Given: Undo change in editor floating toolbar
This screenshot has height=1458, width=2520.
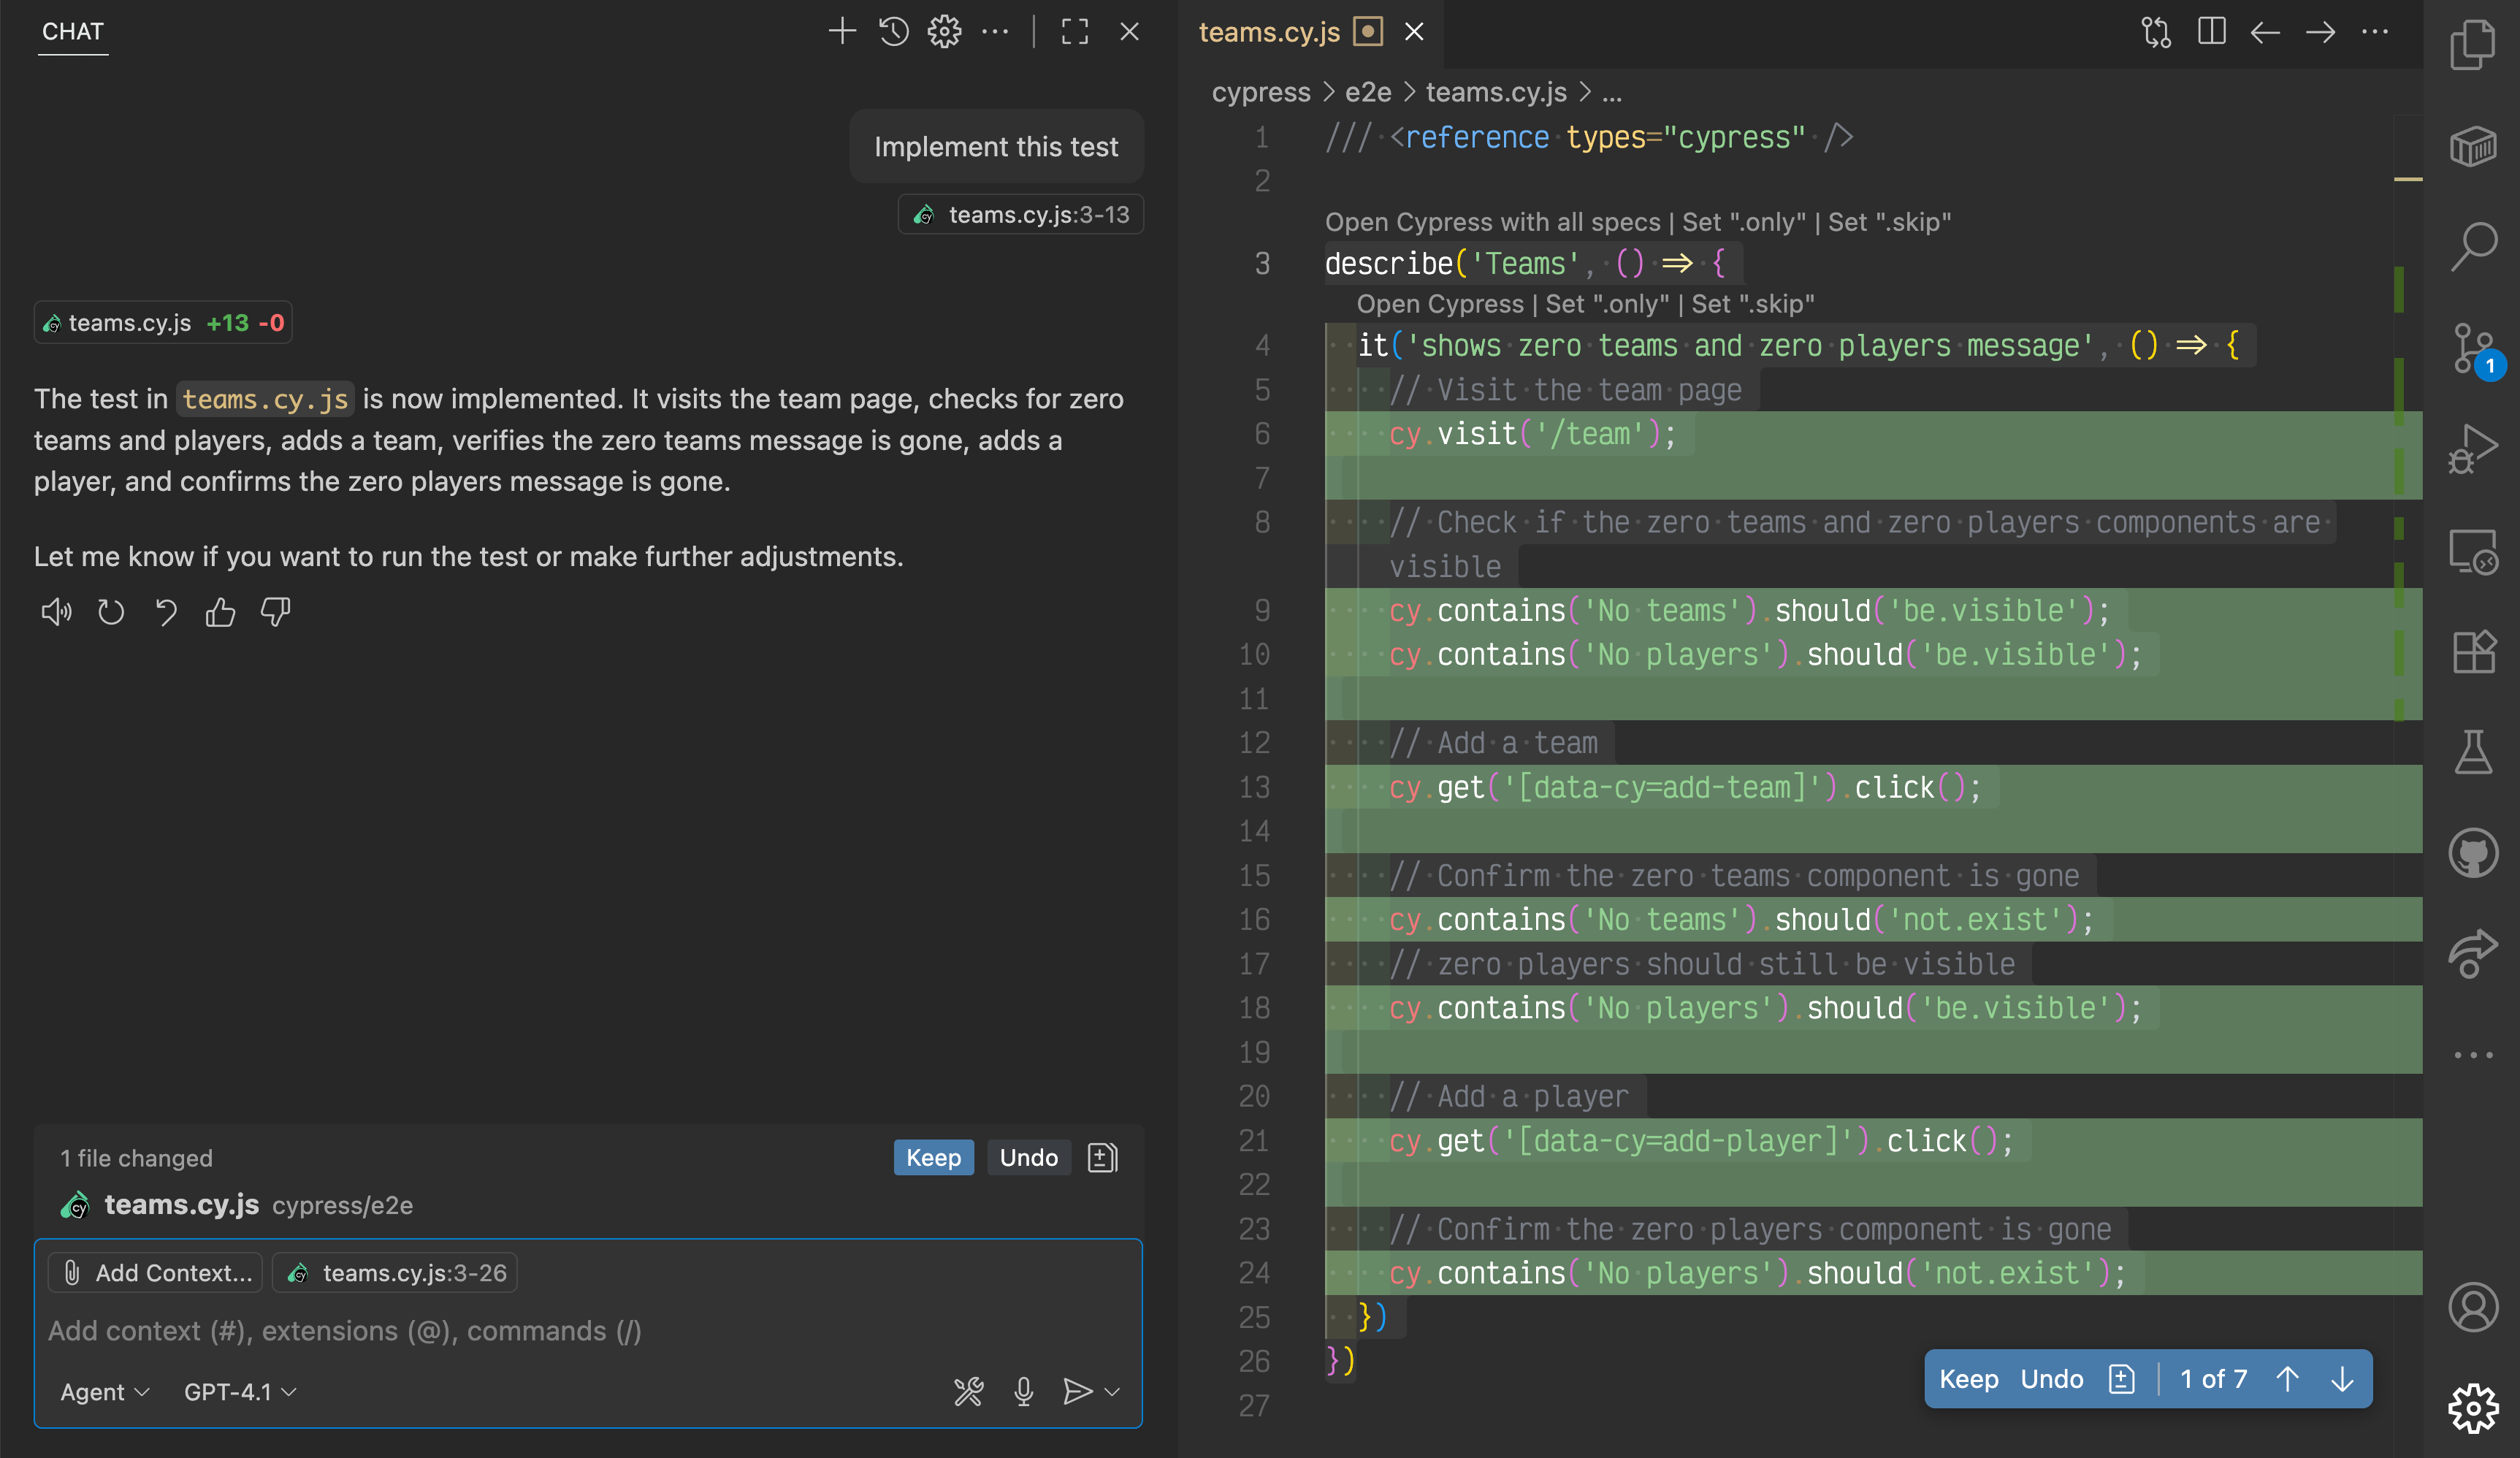Looking at the screenshot, I should (2051, 1379).
